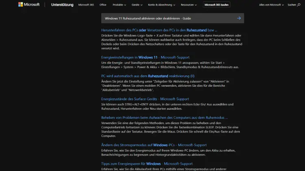Open the Microsoft 365 menu item

point(86,4)
